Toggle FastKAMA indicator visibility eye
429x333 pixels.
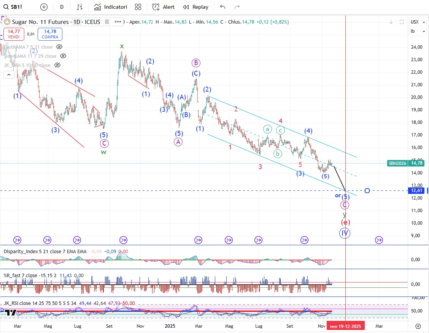(59, 47)
